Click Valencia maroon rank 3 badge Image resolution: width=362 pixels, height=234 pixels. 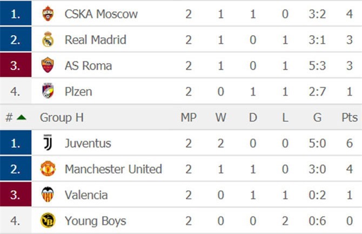(x=16, y=194)
